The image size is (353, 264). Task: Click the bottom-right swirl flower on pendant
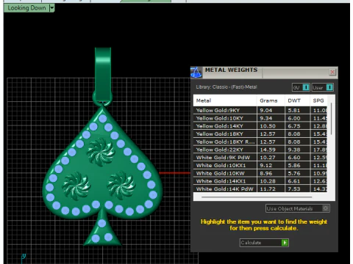[x=121, y=185]
